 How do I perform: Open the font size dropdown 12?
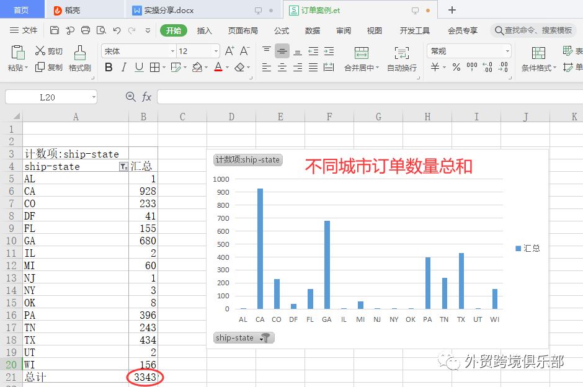pyautogui.click(x=216, y=51)
